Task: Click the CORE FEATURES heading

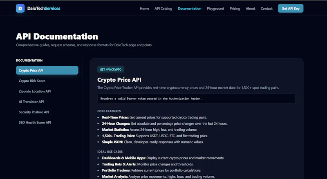Action: pos(109,111)
